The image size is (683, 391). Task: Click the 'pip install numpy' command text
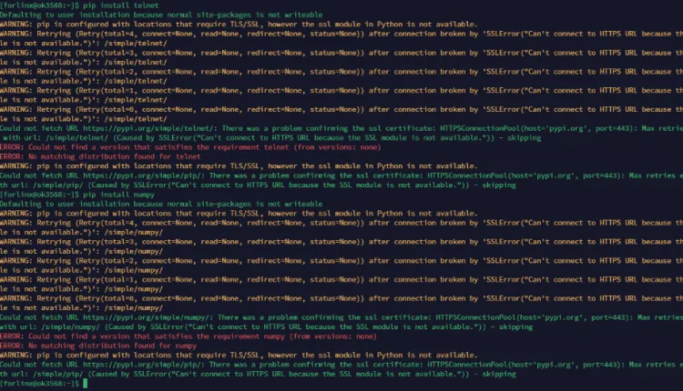point(119,195)
